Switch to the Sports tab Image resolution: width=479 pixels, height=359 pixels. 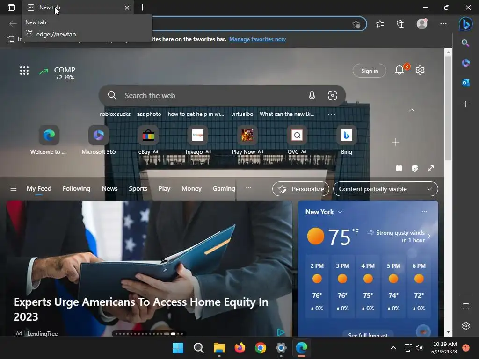(x=138, y=189)
